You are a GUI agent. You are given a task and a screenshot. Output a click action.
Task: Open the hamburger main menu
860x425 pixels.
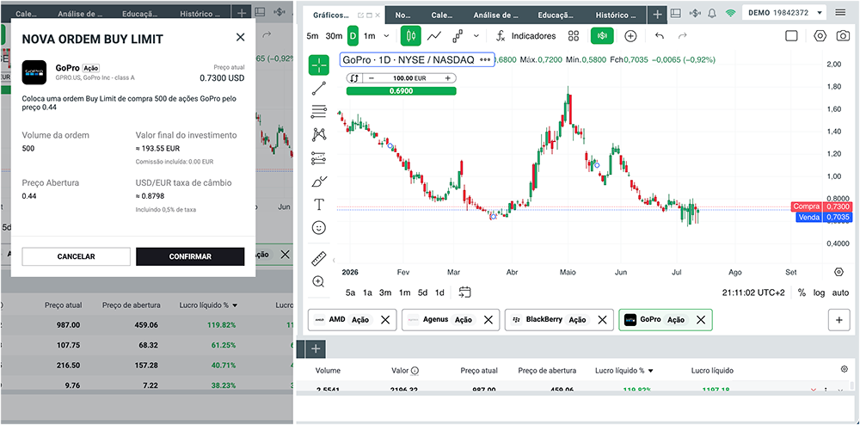pos(841,12)
